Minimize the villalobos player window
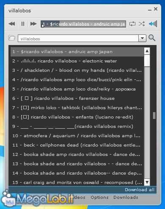The image size is (165, 209). click(150, 10)
